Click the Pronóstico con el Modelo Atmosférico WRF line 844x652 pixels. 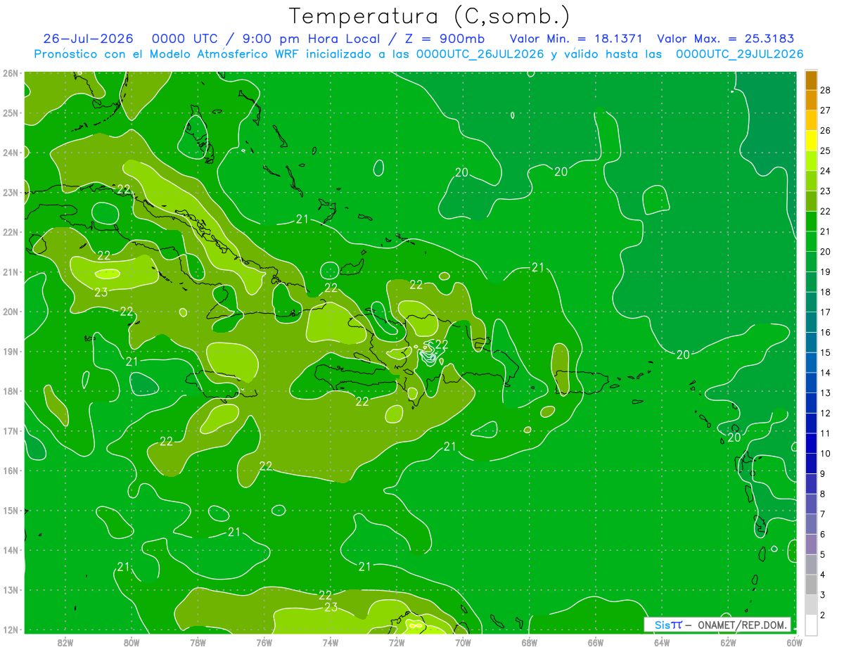click(418, 54)
